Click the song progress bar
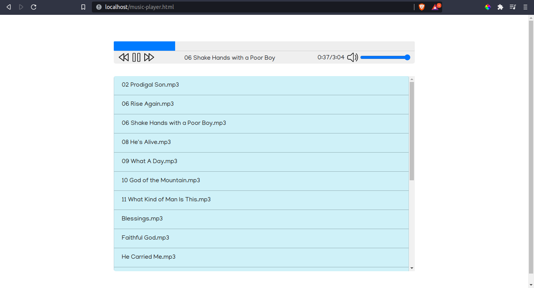 [x=264, y=46]
